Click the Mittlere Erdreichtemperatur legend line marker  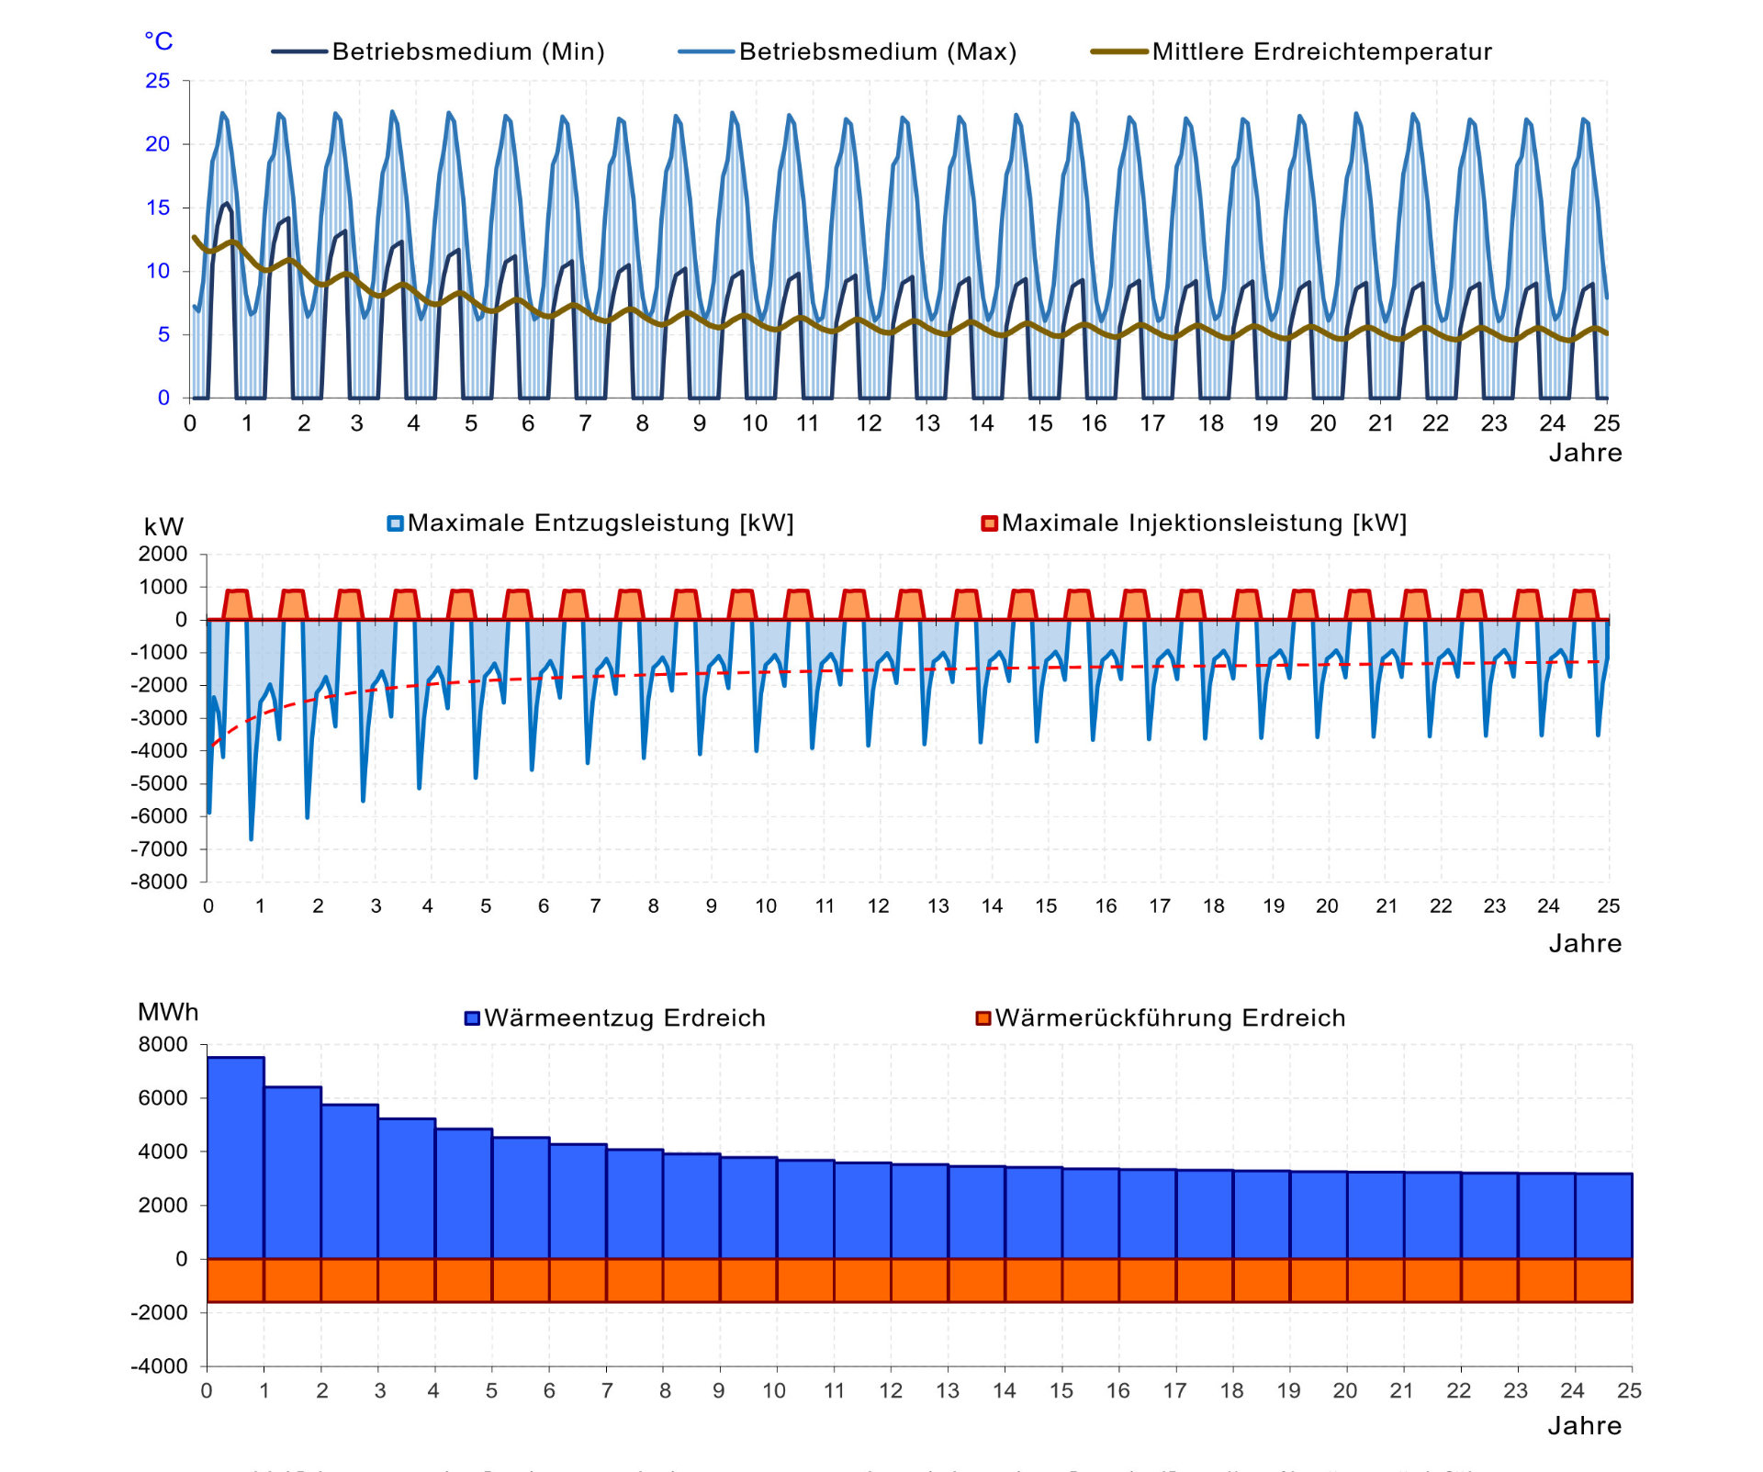coord(1119,51)
